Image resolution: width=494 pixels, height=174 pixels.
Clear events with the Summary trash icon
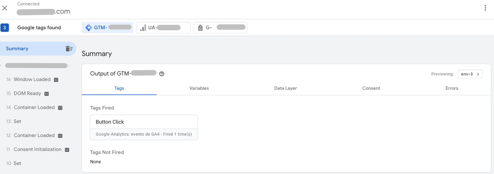point(69,48)
